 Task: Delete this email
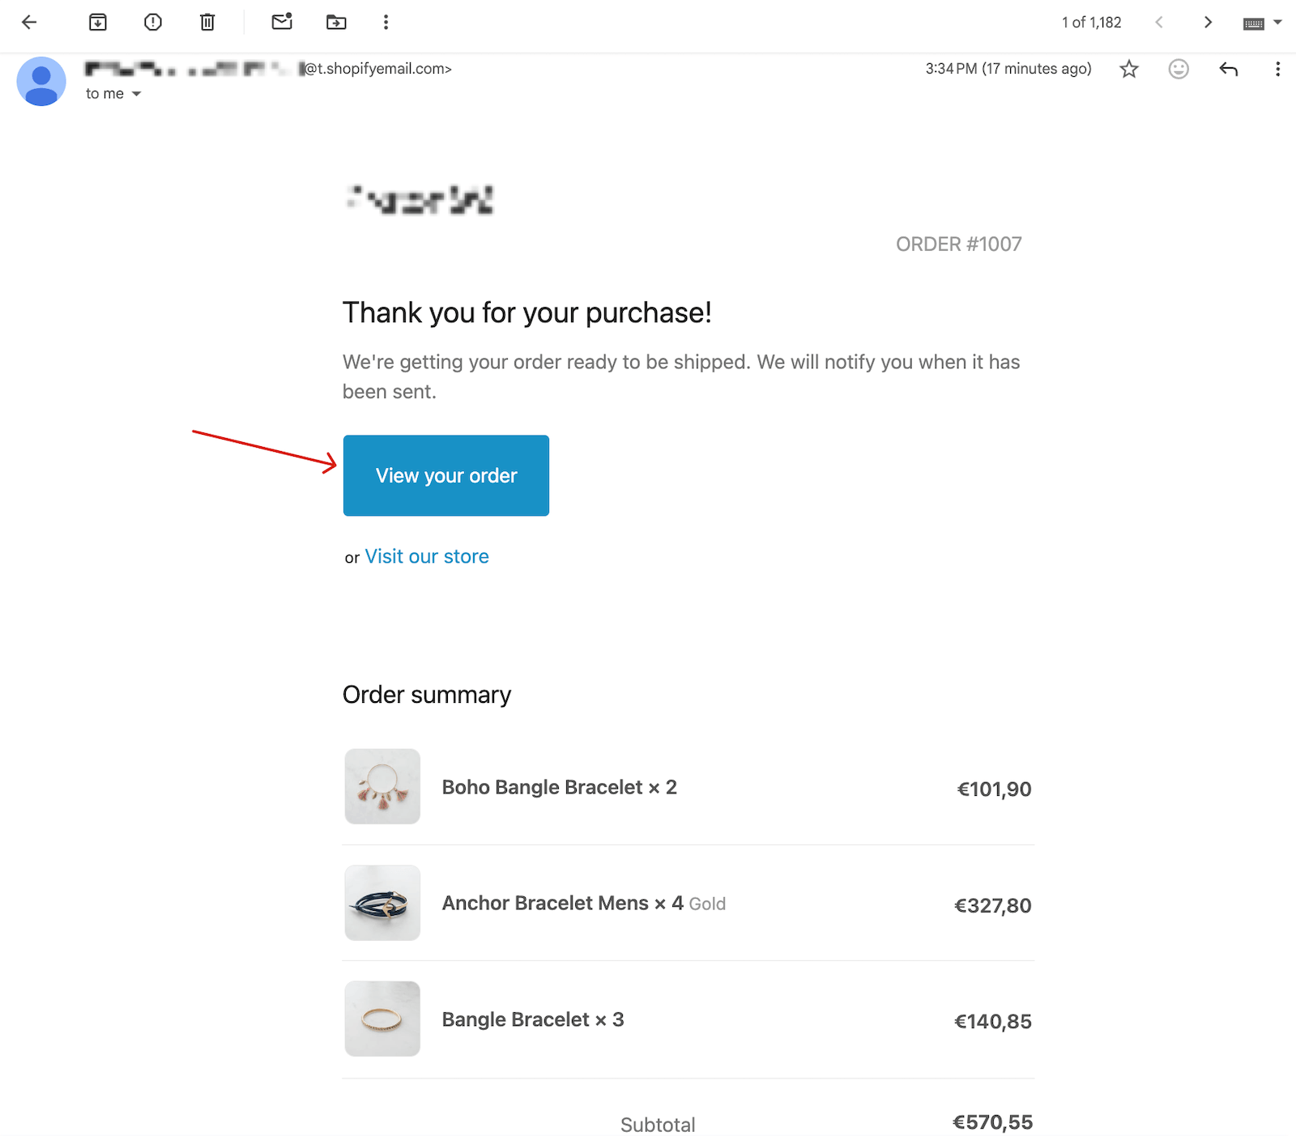[x=207, y=22]
